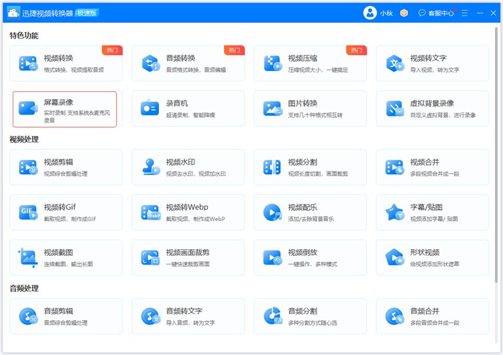Select the 视频剪辑 video editing icon

pos(28,167)
